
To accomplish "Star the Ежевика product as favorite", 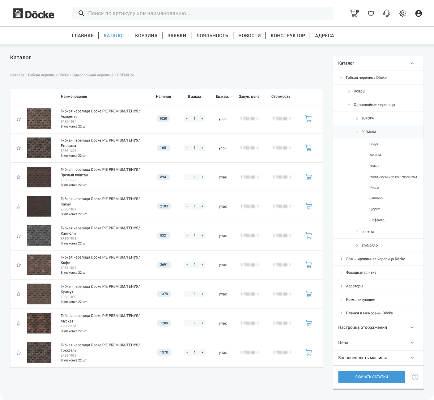I will 18,148.
